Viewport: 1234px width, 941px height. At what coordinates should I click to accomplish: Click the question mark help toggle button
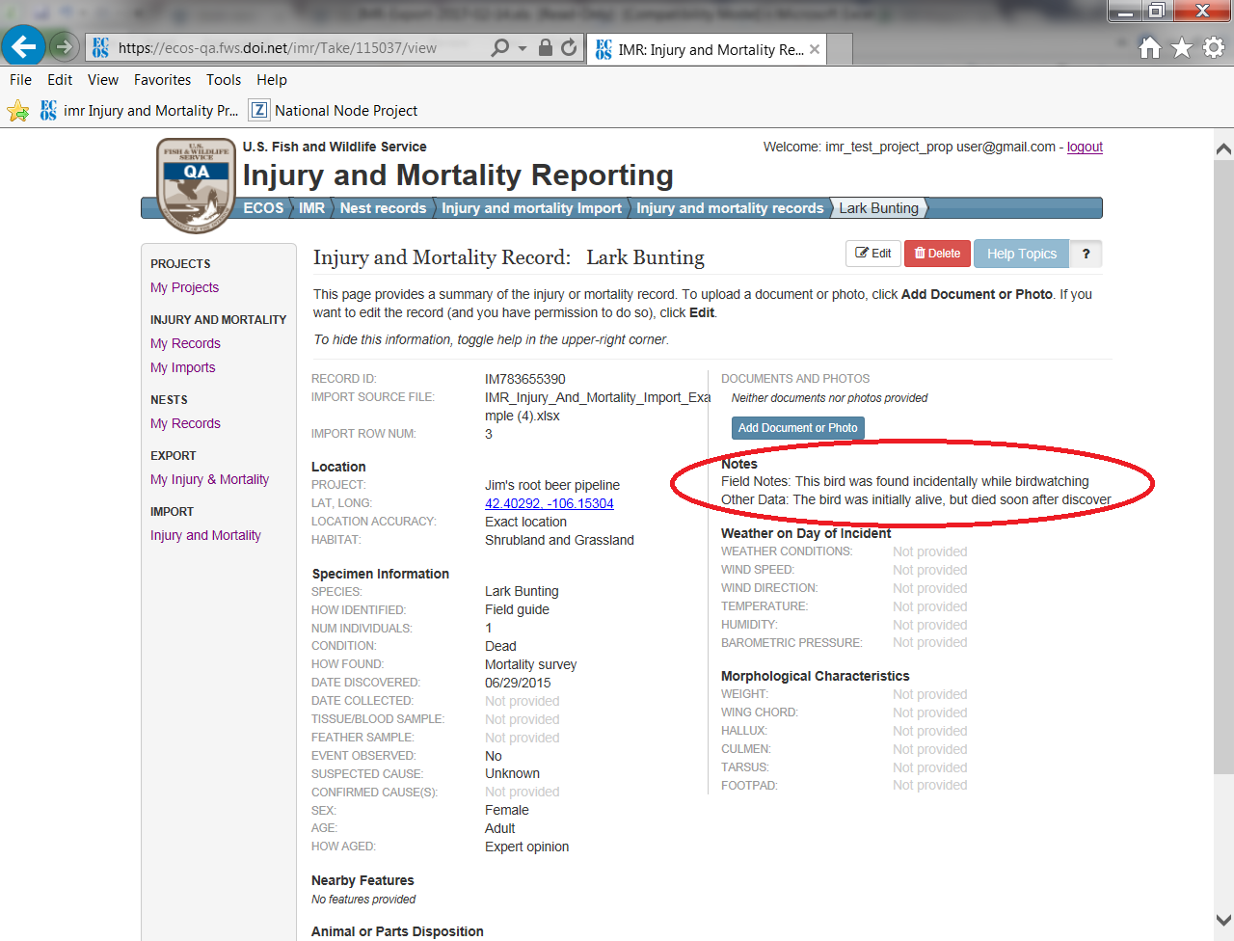tap(1086, 254)
